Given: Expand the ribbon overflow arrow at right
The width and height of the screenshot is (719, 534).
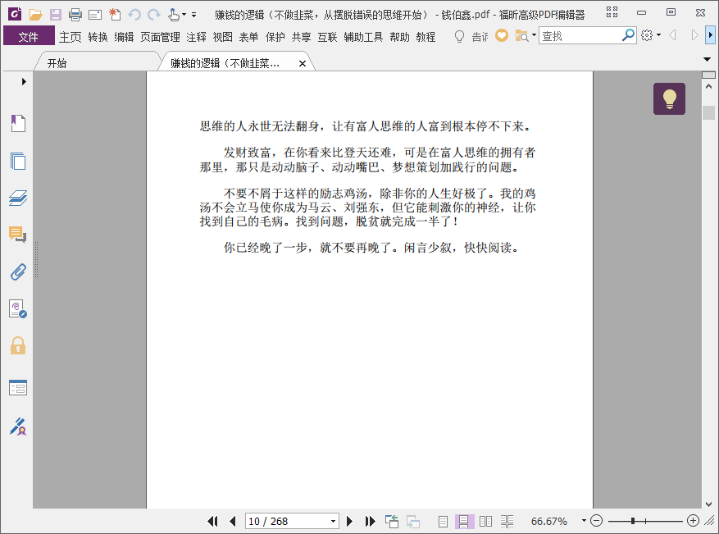Looking at the screenshot, I should pos(710,35).
